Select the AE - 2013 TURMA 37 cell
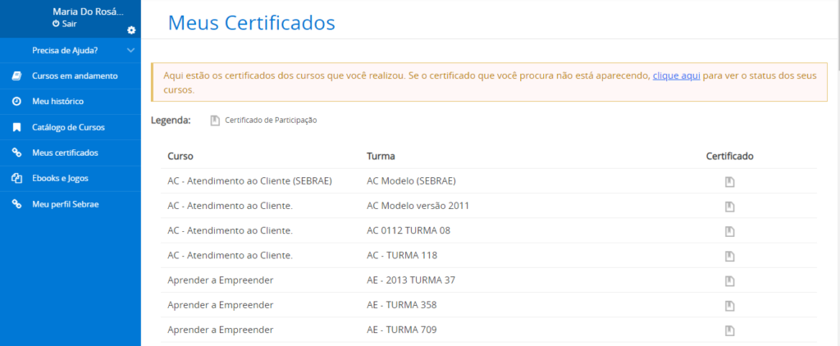The width and height of the screenshot is (840, 346). click(411, 280)
